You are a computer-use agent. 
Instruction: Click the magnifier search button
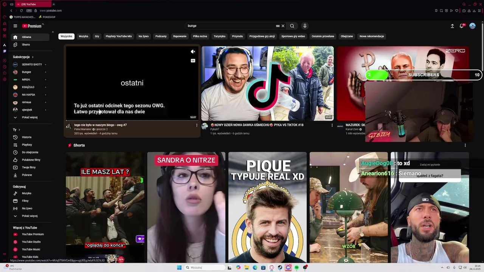292,26
